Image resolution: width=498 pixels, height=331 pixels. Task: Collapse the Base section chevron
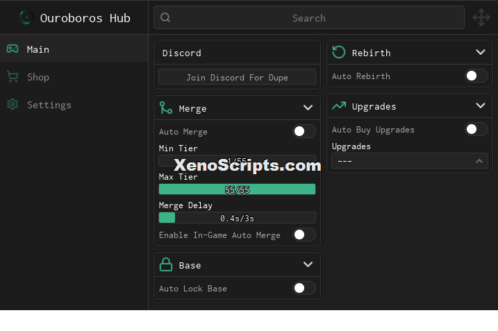pos(308,264)
